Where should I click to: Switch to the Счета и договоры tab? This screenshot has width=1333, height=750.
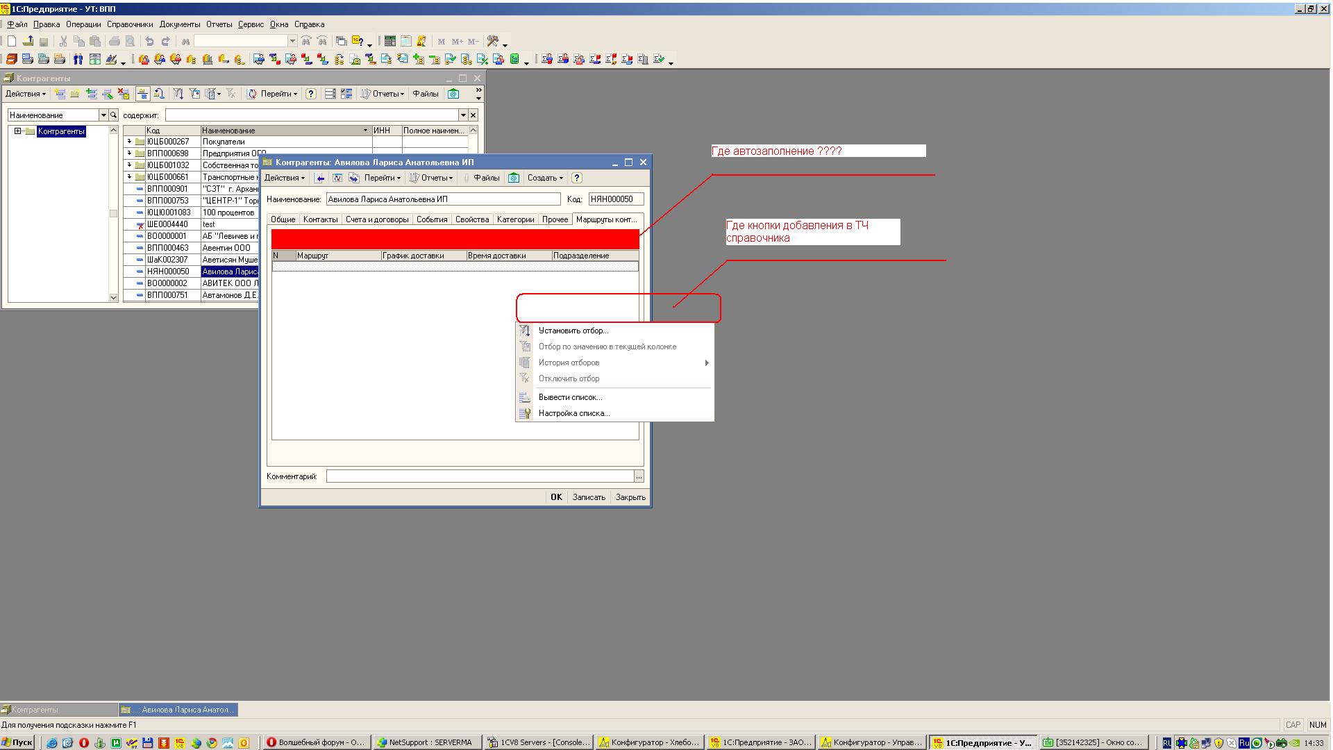377,219
